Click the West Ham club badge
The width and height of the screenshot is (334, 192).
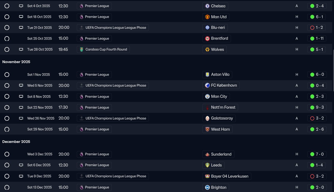(x=207, y=129)
